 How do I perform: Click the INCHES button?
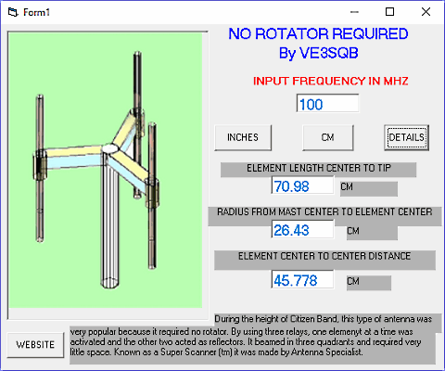(243, 137)
